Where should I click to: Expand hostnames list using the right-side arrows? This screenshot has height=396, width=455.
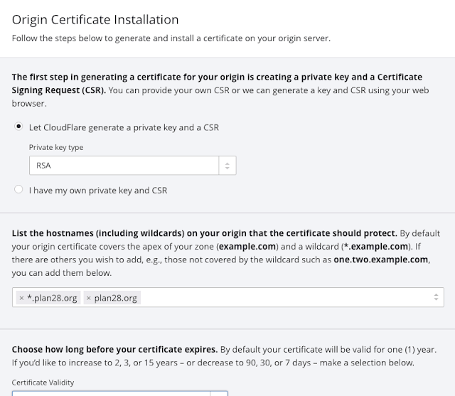tap(434, 298)
